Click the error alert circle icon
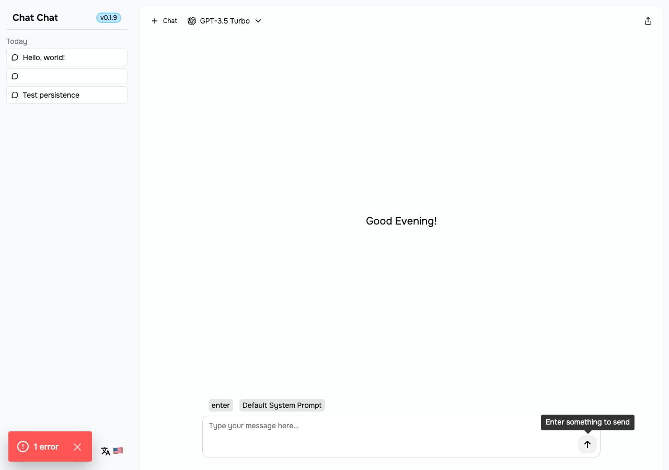Image resolution: width=669 pixels, height=470 pixels. tap(23, 446)
